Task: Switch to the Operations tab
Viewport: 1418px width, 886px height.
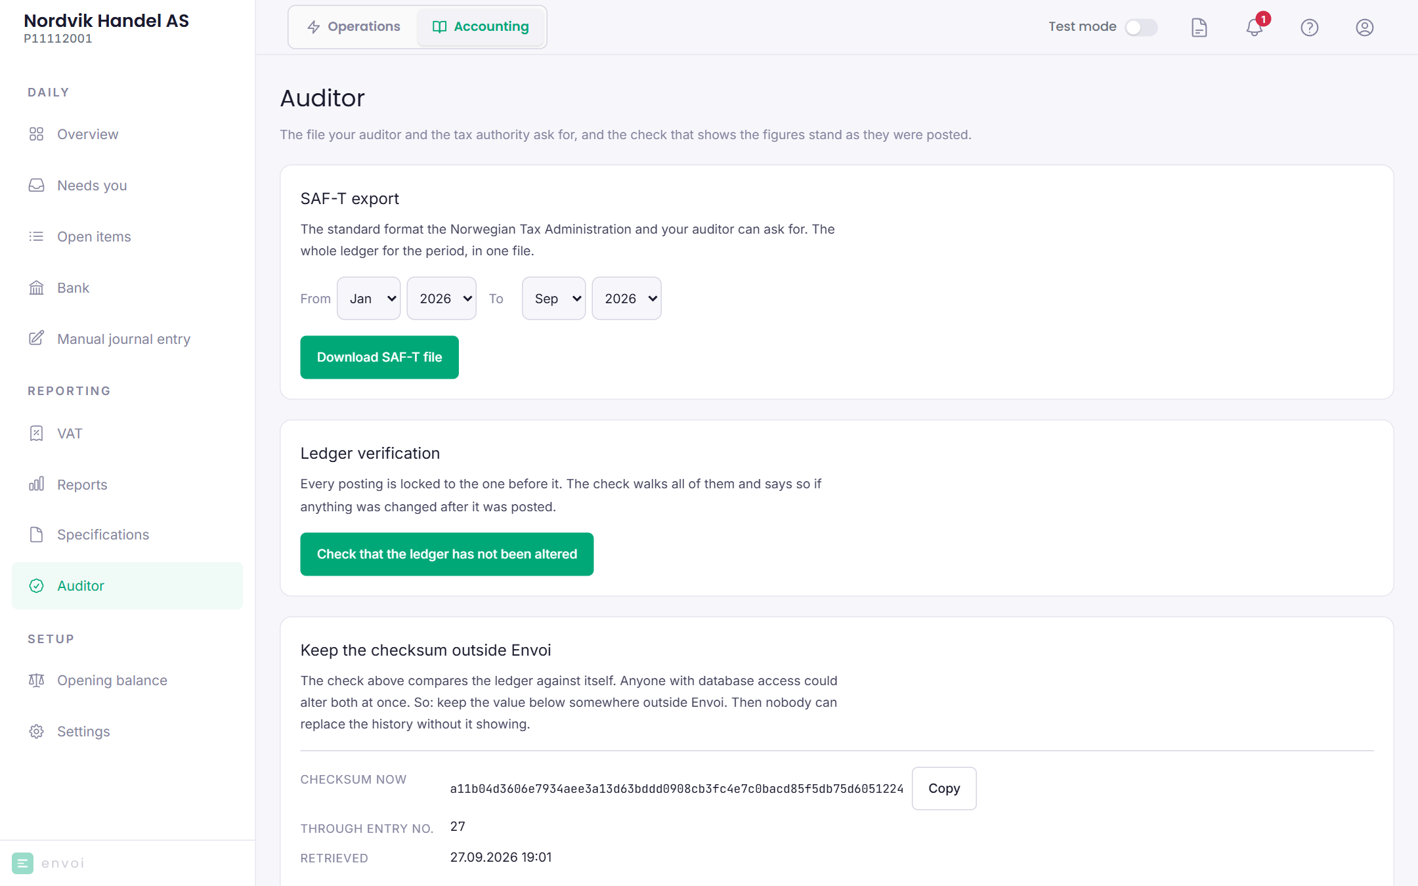Action: coord(354,27)
